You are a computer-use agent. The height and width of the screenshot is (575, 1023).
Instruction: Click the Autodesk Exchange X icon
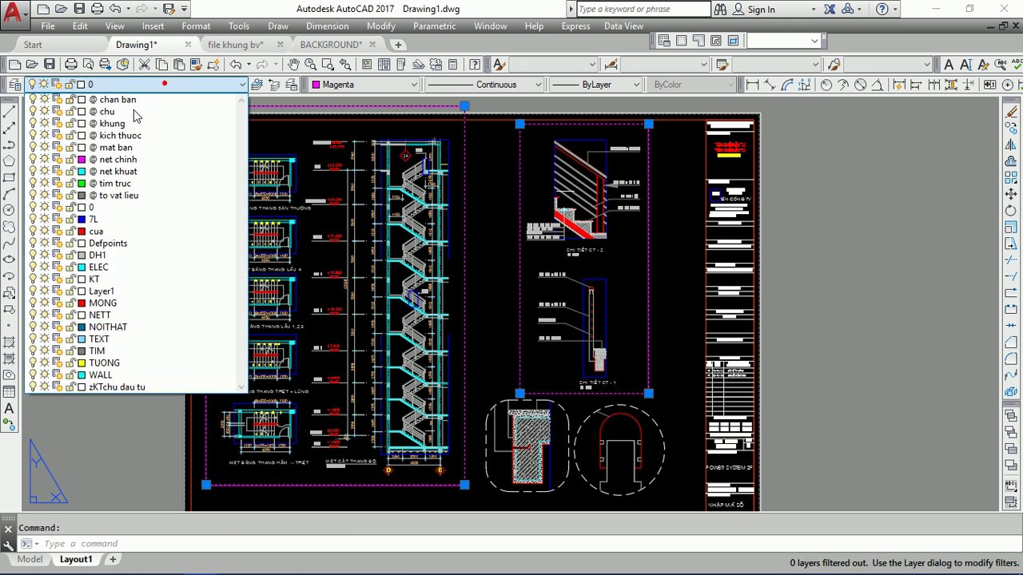coord(830,9)
